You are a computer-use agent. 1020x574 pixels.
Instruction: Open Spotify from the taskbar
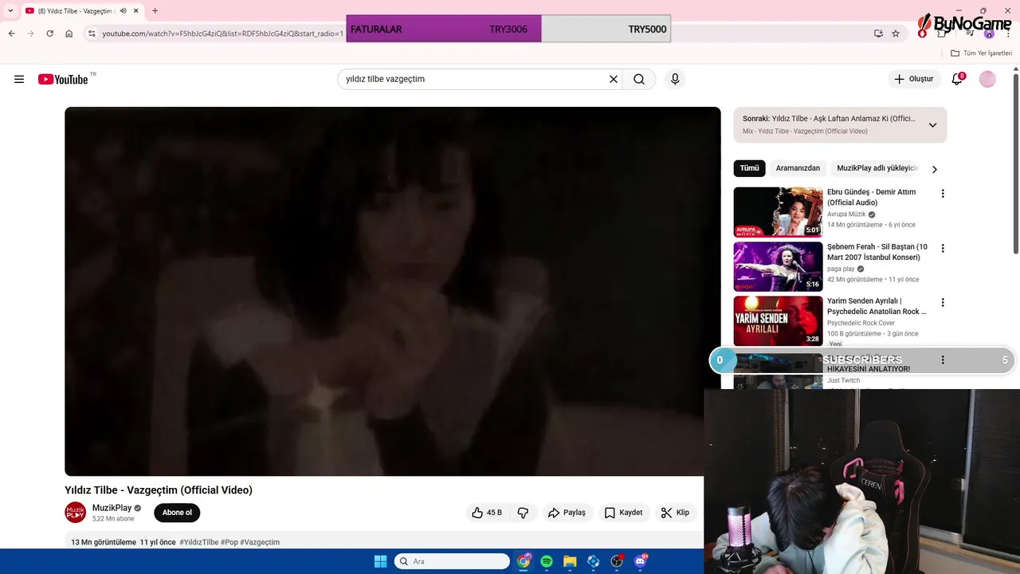coord(547,561)
